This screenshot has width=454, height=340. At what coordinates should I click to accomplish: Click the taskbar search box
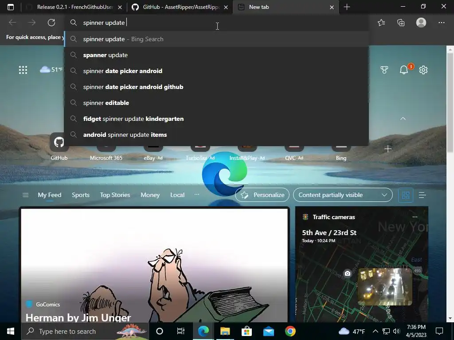85,331
